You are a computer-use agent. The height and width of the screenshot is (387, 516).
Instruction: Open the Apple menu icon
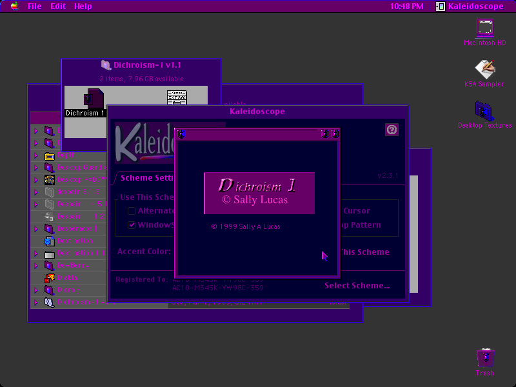pyautogui.click(x=14, y=6)
